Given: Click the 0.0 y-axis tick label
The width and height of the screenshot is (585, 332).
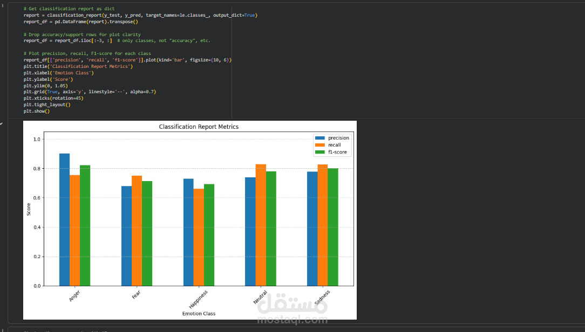Looking at the screenshot, I should (37, 286).
